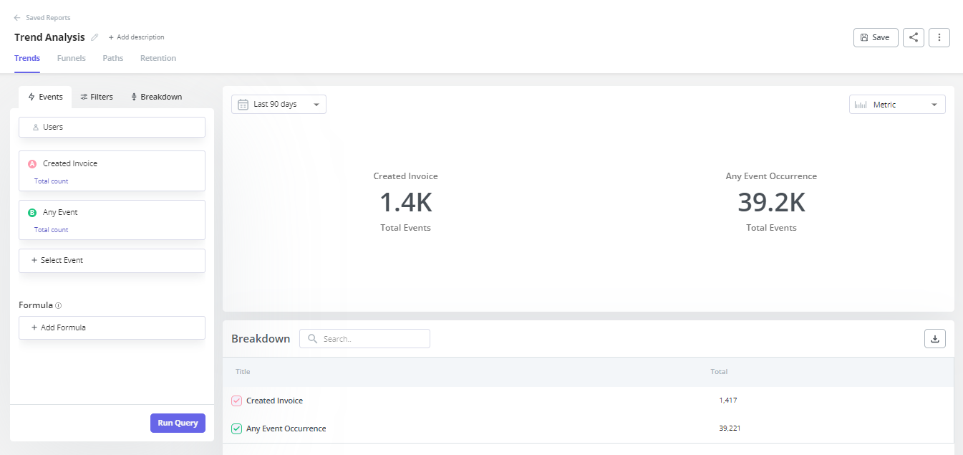Click the share icon button

[x=913, y=37]
